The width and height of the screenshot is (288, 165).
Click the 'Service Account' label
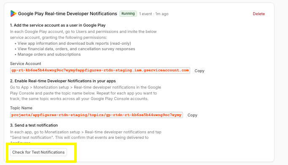pyautogui.click(x=26, y=64)
